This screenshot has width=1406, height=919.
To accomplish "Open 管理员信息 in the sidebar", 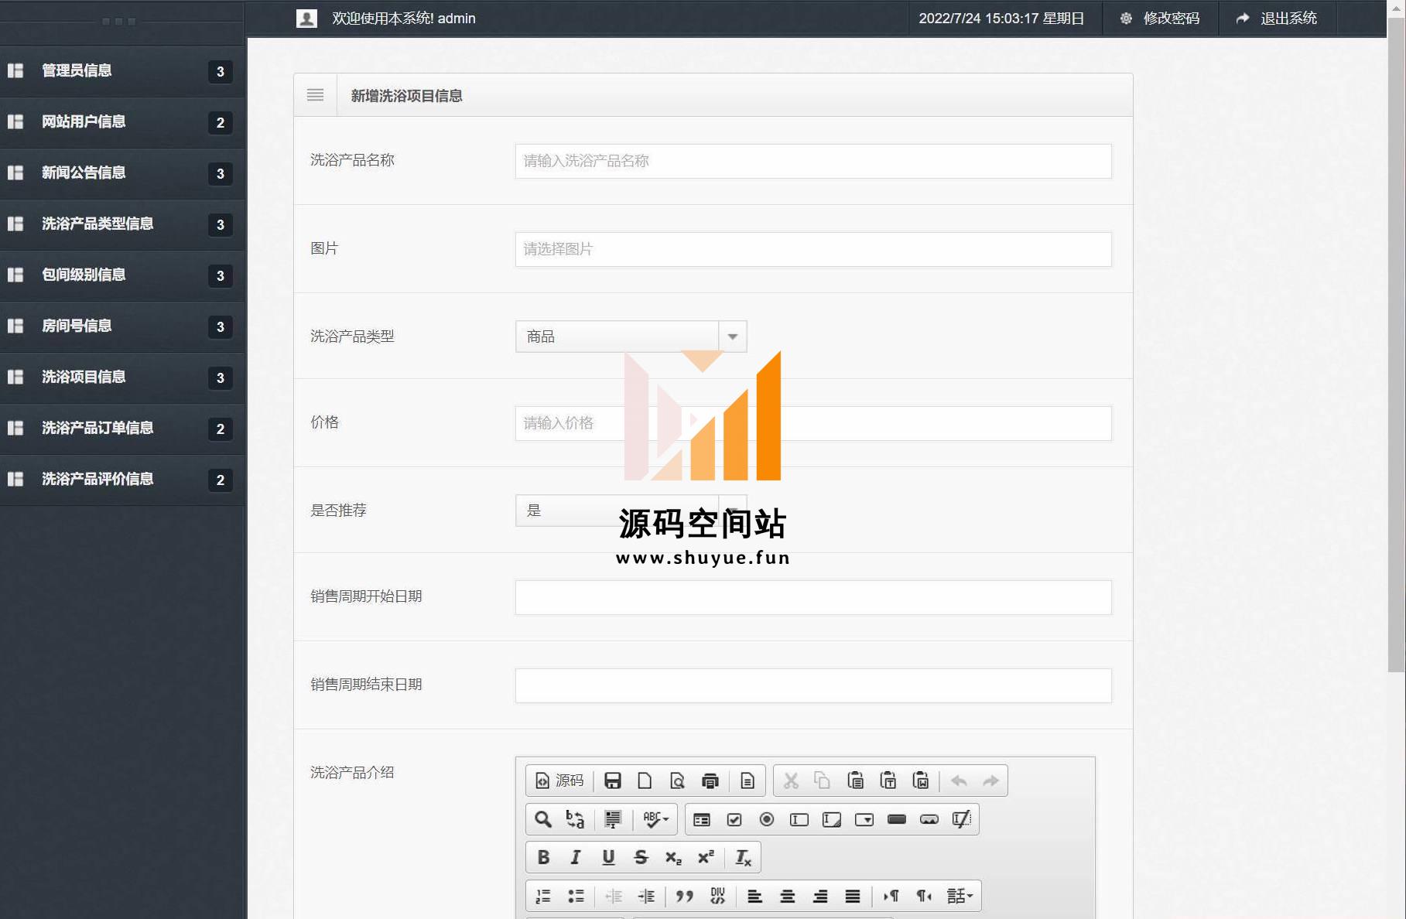I will 122,71.
